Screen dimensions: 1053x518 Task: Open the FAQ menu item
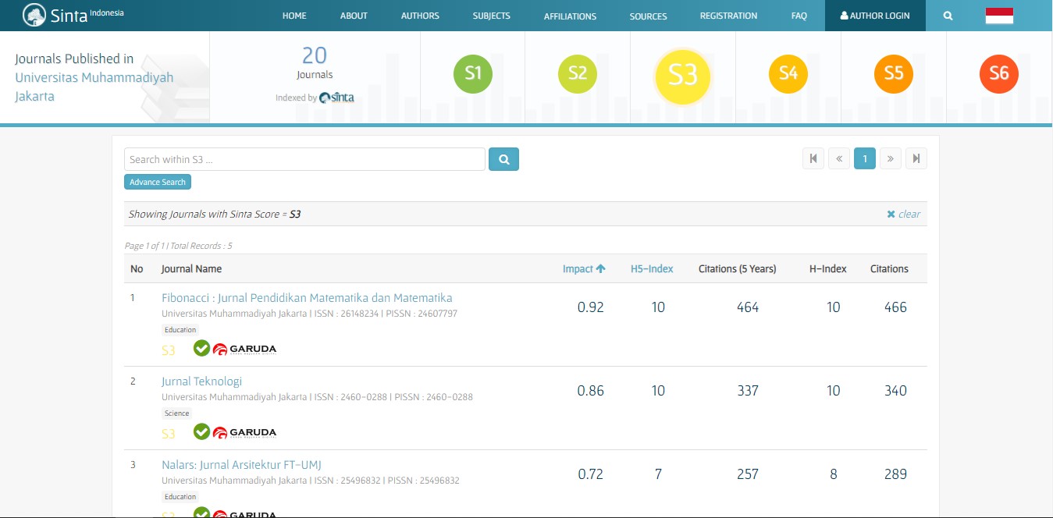pyautogui.click(x=799, y=16)
